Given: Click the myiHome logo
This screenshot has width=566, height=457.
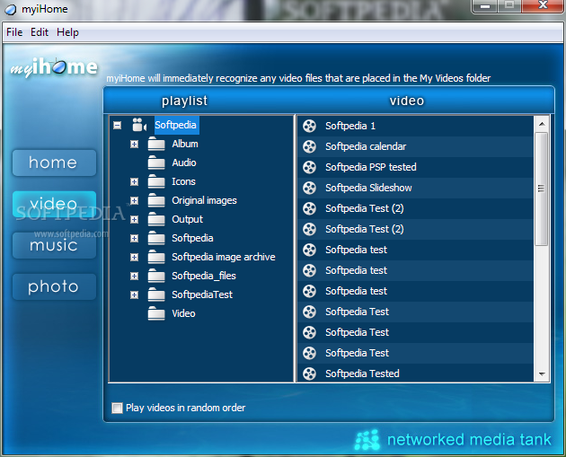Looking at the screenshot, I should click(x=54, y=67).
